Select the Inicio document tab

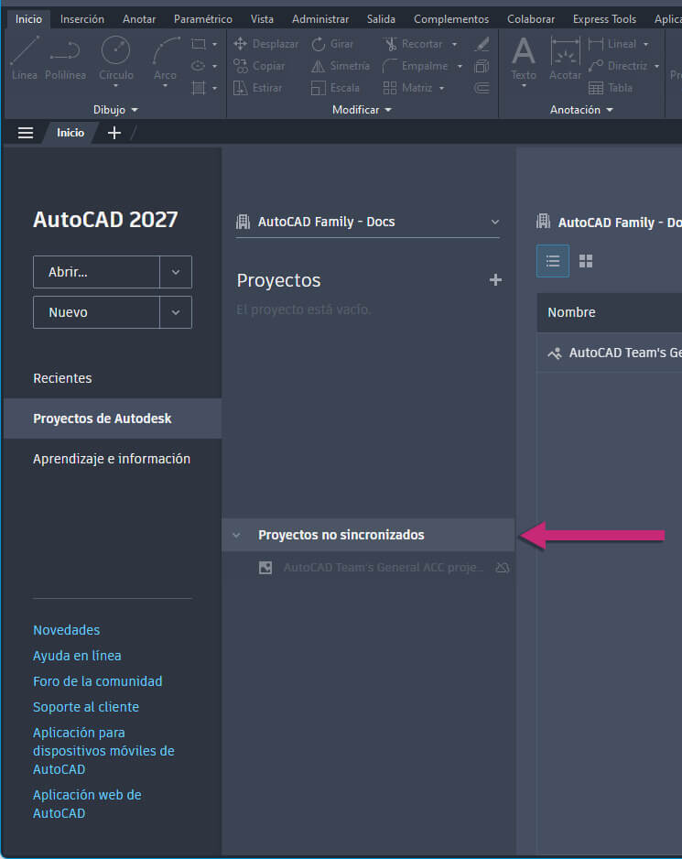[x=70, y=133]
